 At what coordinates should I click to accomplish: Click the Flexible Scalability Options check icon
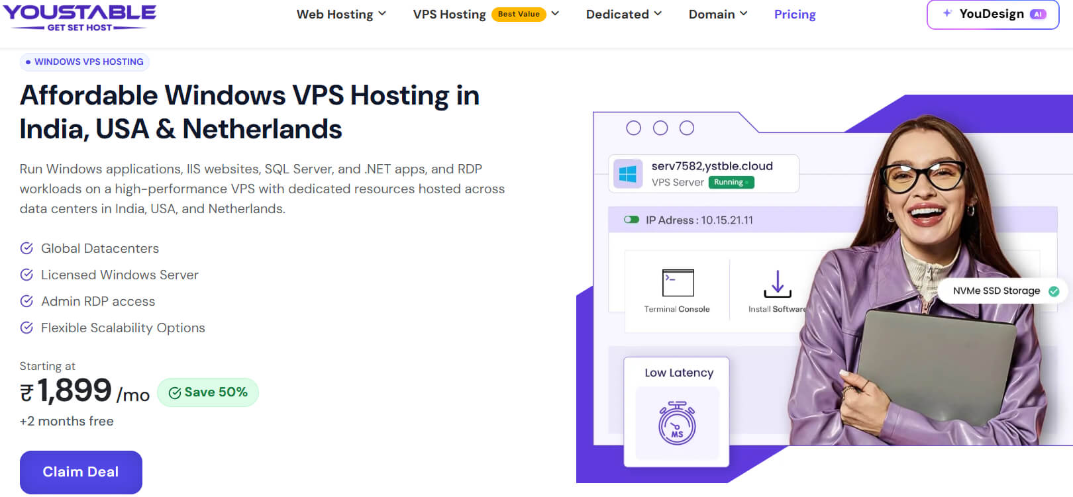pyautogui.click(x=26, y=328)
